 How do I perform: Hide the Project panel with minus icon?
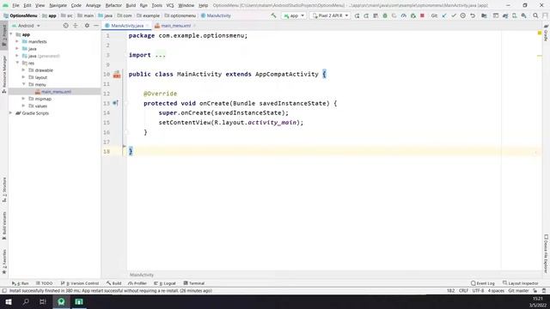click(96, 26)
